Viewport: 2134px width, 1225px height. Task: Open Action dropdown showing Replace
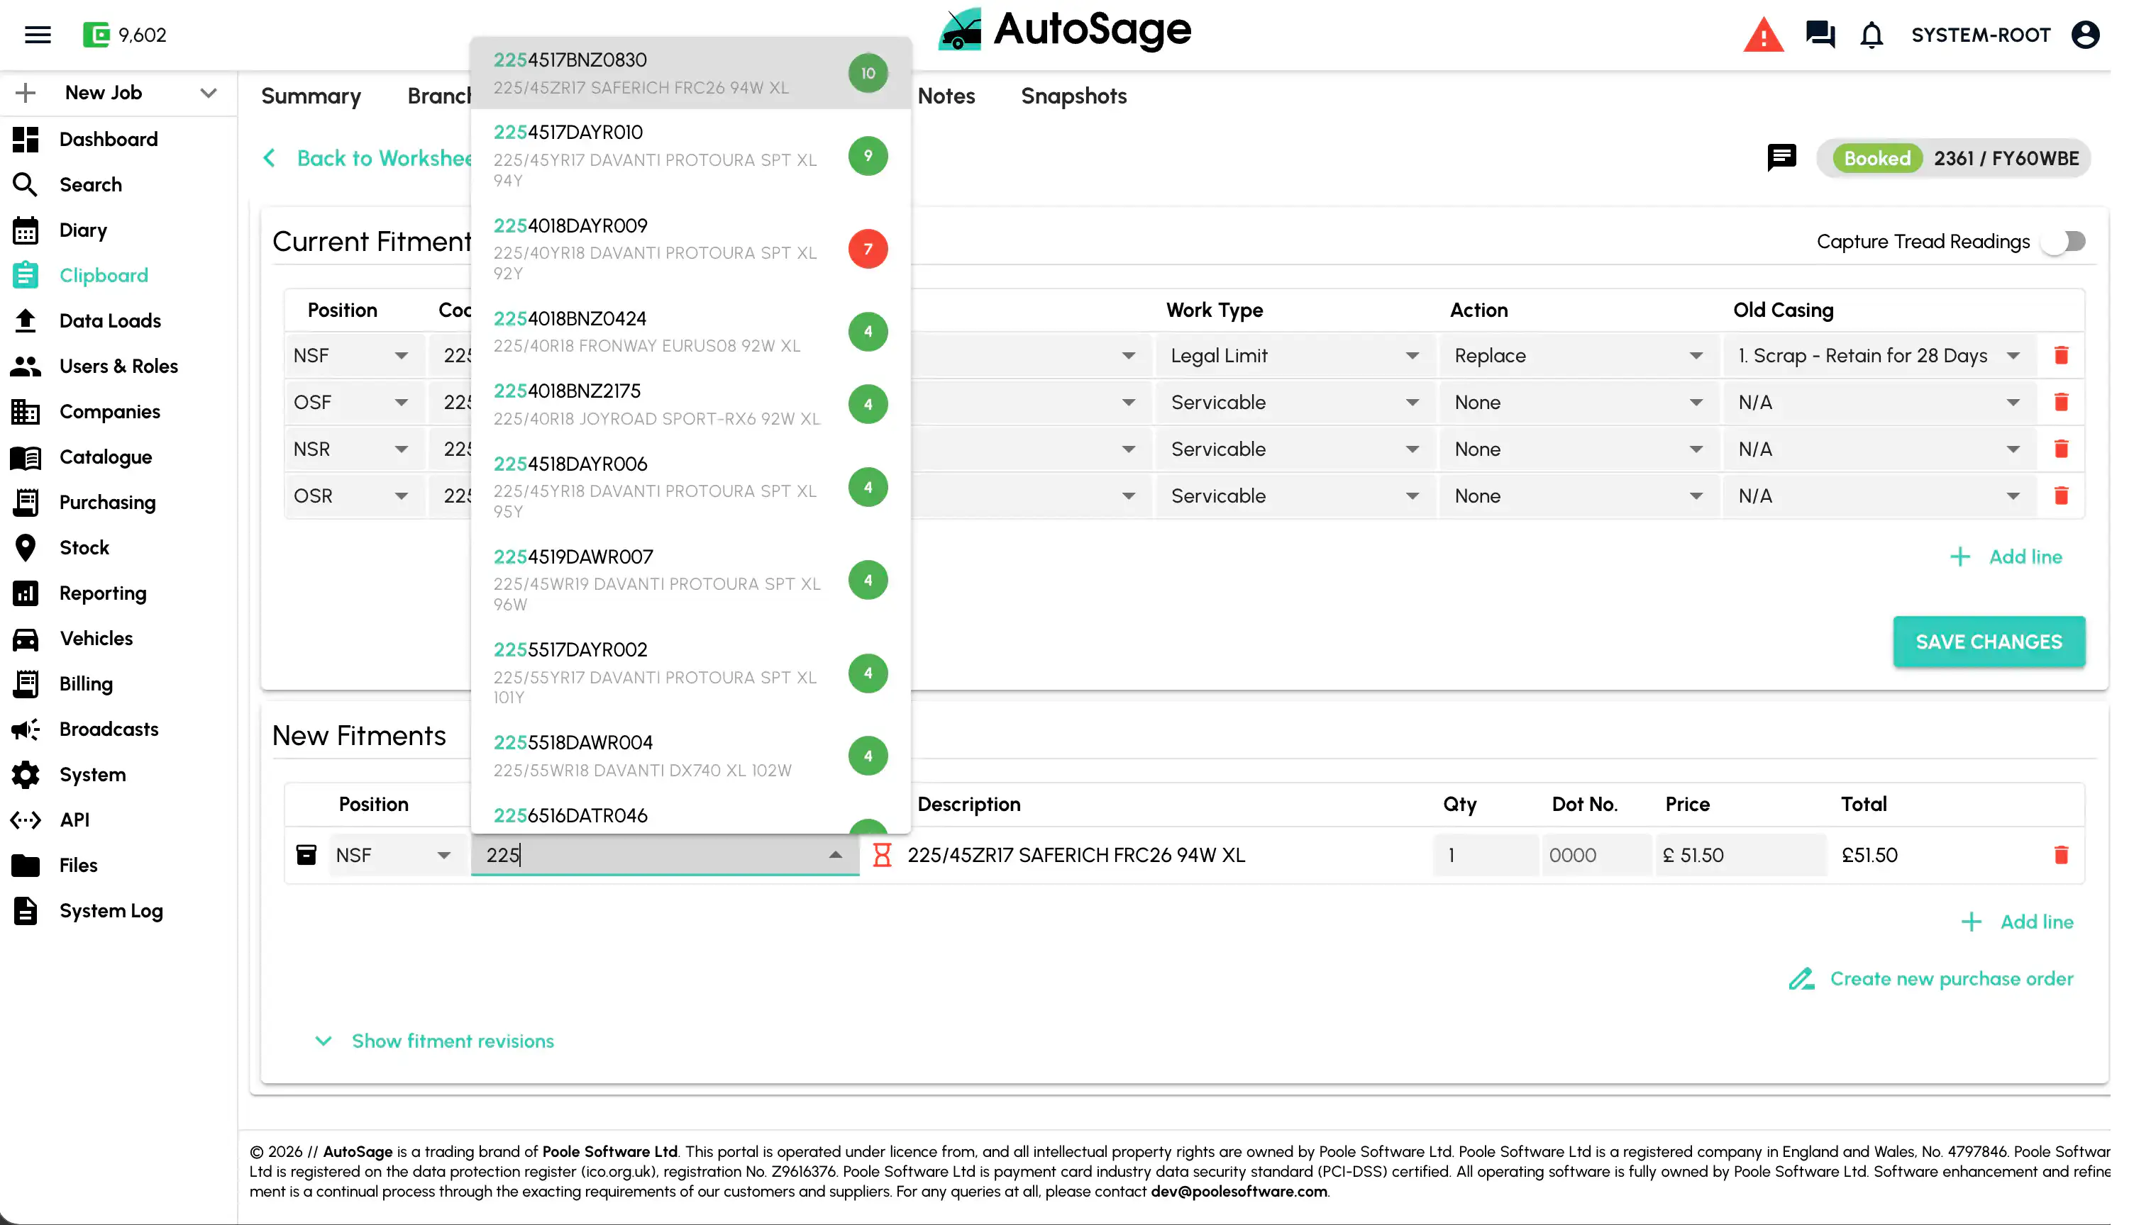tap(1579, 356)
